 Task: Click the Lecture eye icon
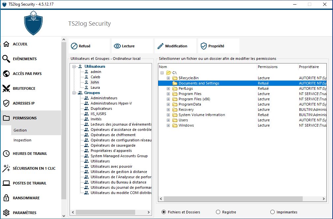pyautogui.click(x=117, y=46)
